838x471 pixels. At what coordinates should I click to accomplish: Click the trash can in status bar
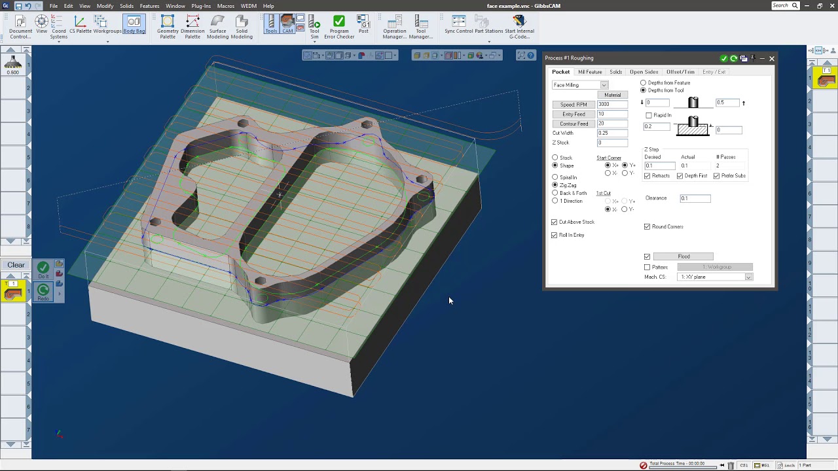click(731, 465)
